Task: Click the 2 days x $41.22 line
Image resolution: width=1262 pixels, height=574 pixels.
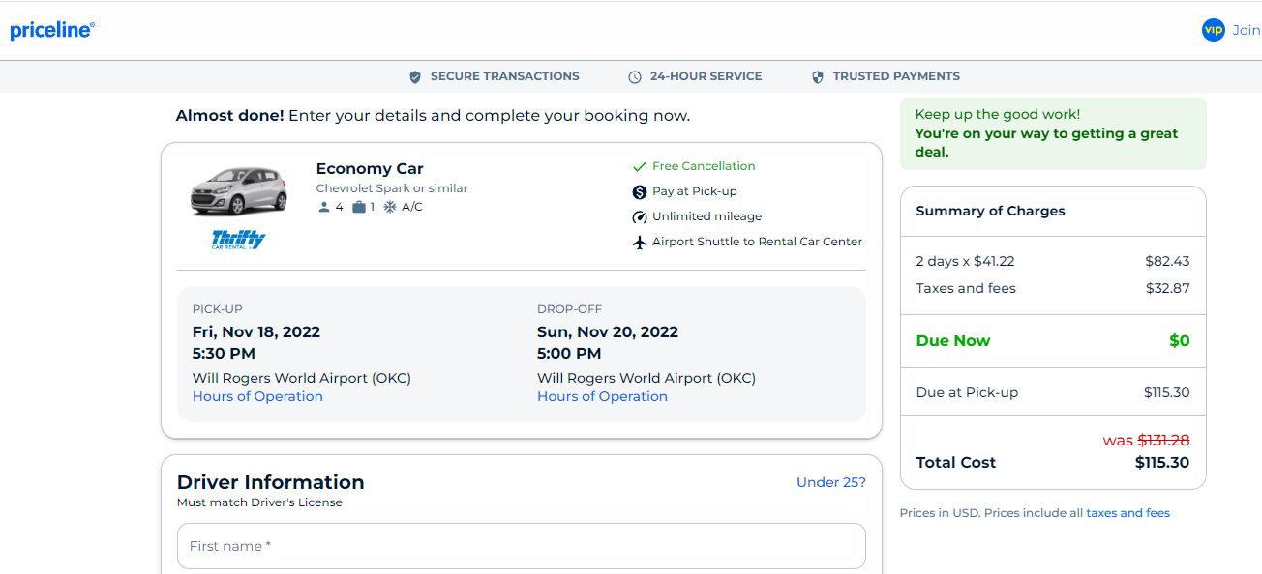Action: [x=965, y=261]
